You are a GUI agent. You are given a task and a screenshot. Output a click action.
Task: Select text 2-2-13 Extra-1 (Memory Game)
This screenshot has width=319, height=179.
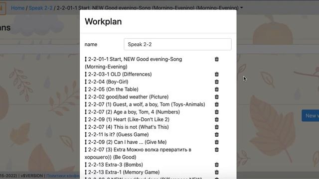[124, 172]
